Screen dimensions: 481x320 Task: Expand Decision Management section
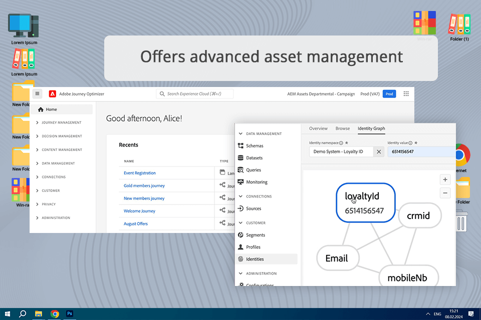coord(59,136)
